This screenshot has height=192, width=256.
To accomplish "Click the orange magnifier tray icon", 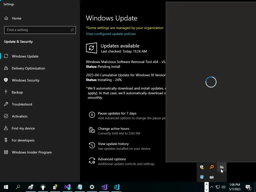I will pyautogui.click(x=212, y=167).
